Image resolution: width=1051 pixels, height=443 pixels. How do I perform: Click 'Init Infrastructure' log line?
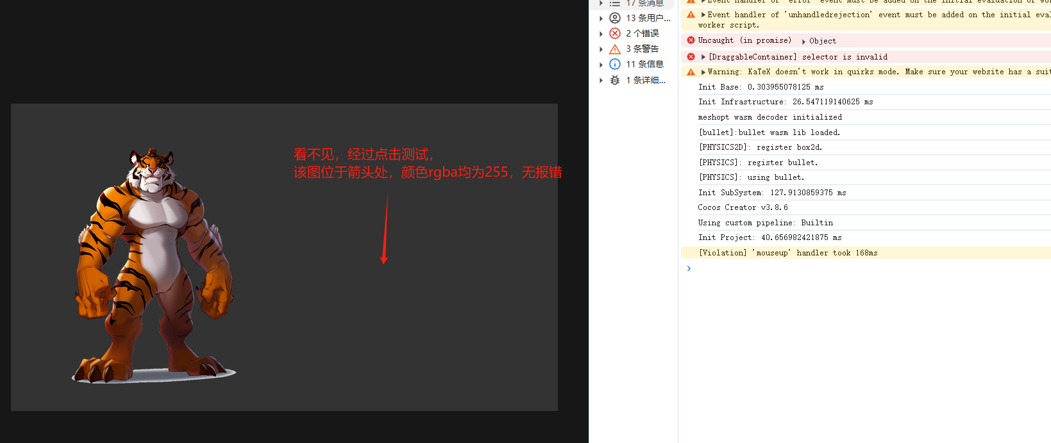click(x=786, y=102)
